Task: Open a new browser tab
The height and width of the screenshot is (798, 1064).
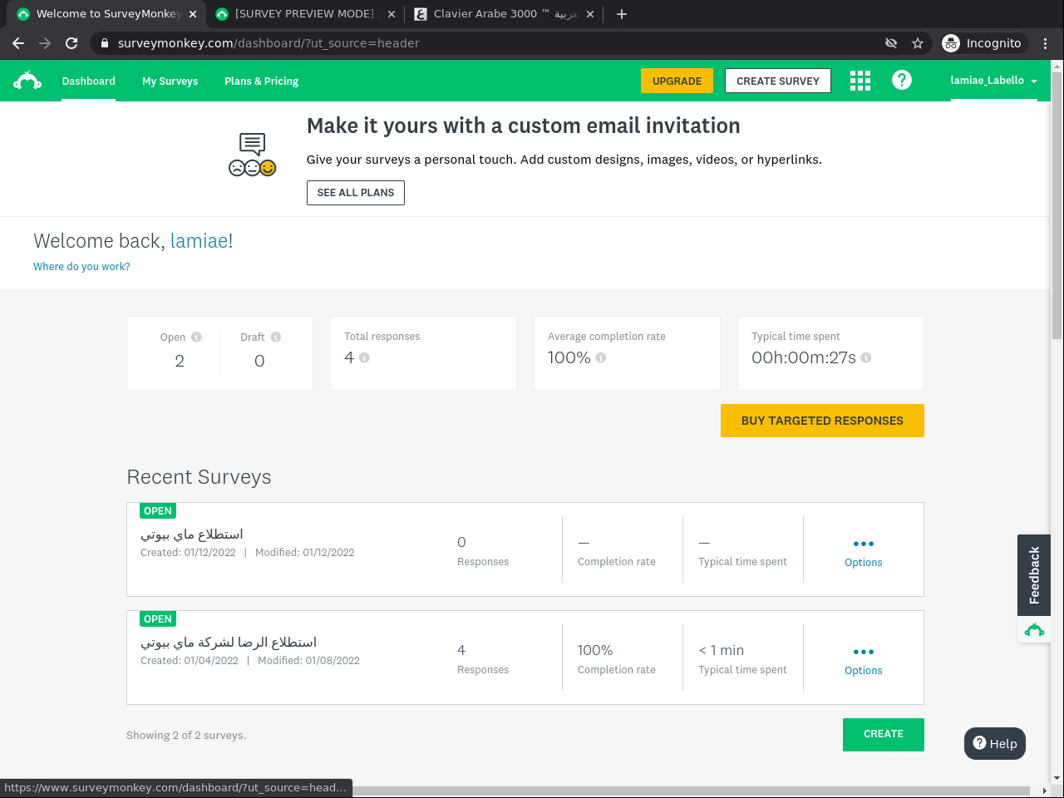Action: click(x=622, y=14)
